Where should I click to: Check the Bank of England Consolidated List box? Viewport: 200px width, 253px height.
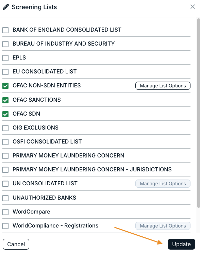click(x=5, y=30)
